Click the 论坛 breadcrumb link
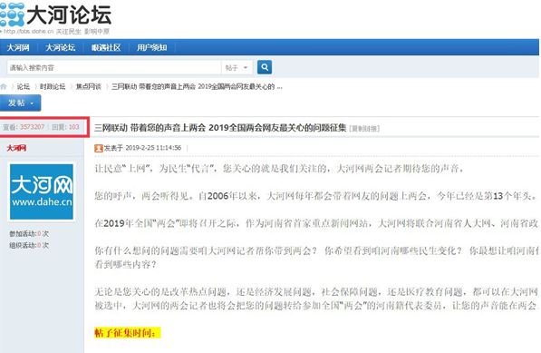The image size is (541, 353). point(24,87)
